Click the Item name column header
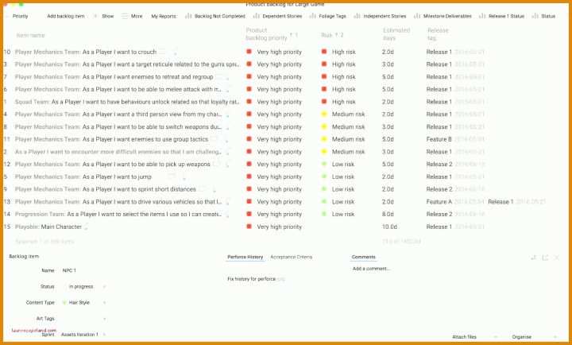The height and width of the screenshot is (345, 572). (30, 36)
